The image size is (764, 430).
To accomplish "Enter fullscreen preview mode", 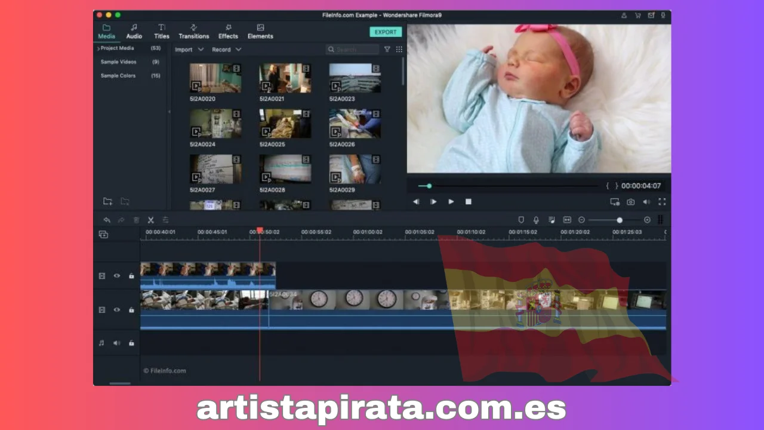I will tap(662, 202).
